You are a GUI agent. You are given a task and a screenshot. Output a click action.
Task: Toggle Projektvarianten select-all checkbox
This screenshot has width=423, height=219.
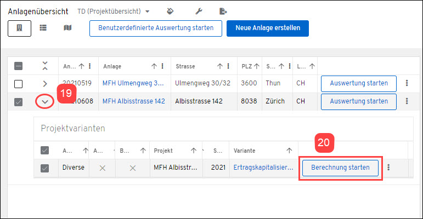44,151
